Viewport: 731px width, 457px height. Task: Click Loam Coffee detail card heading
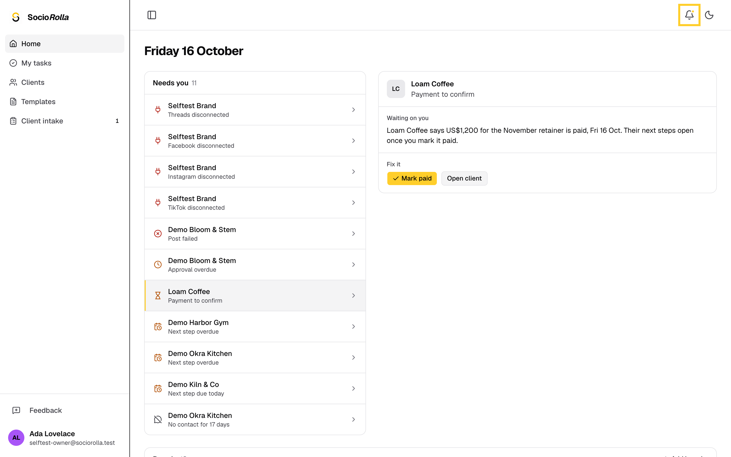(x=432, y=84)
